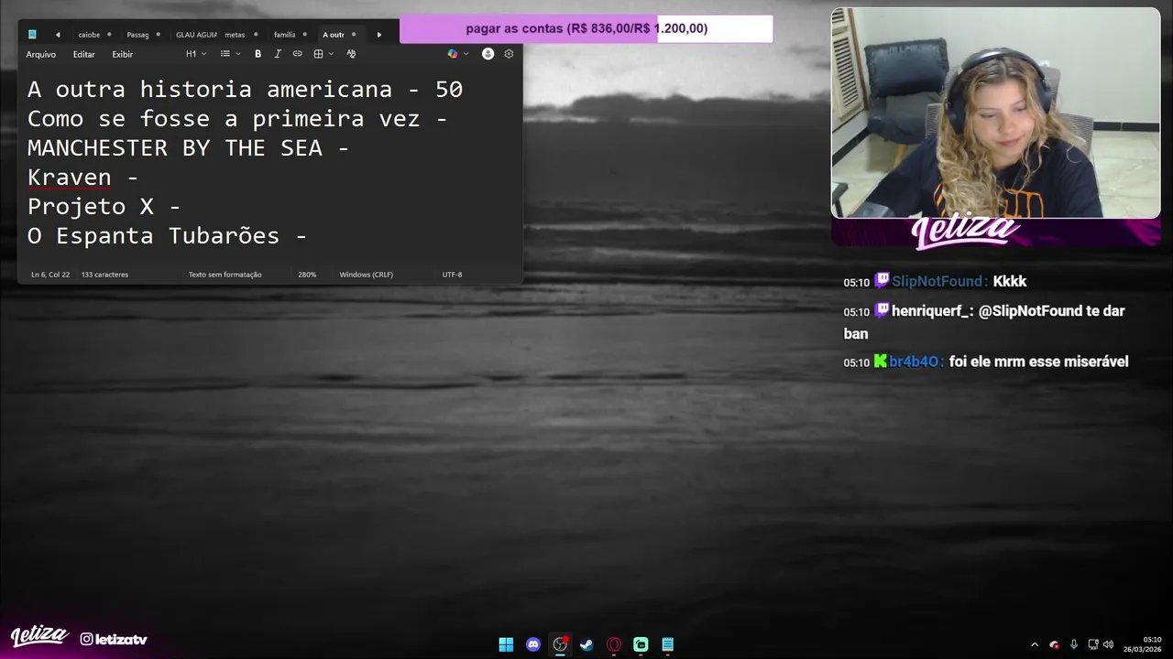
Task: Open Notepad settings gear
Action: (x=509, y=54)
